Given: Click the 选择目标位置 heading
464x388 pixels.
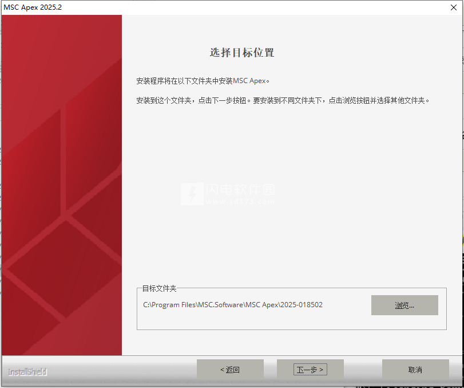Looking at the screenshot, I should coord(242,53).
